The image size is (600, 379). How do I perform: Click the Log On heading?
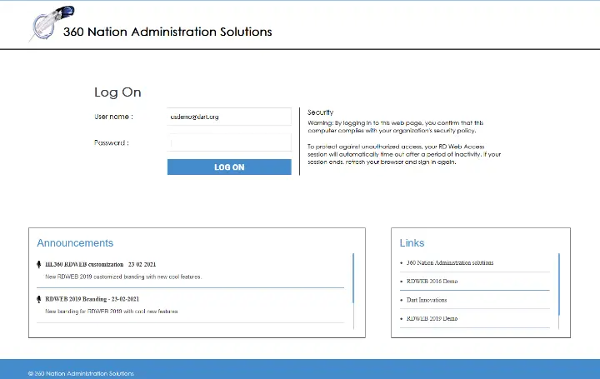click(x=117, y=92)
